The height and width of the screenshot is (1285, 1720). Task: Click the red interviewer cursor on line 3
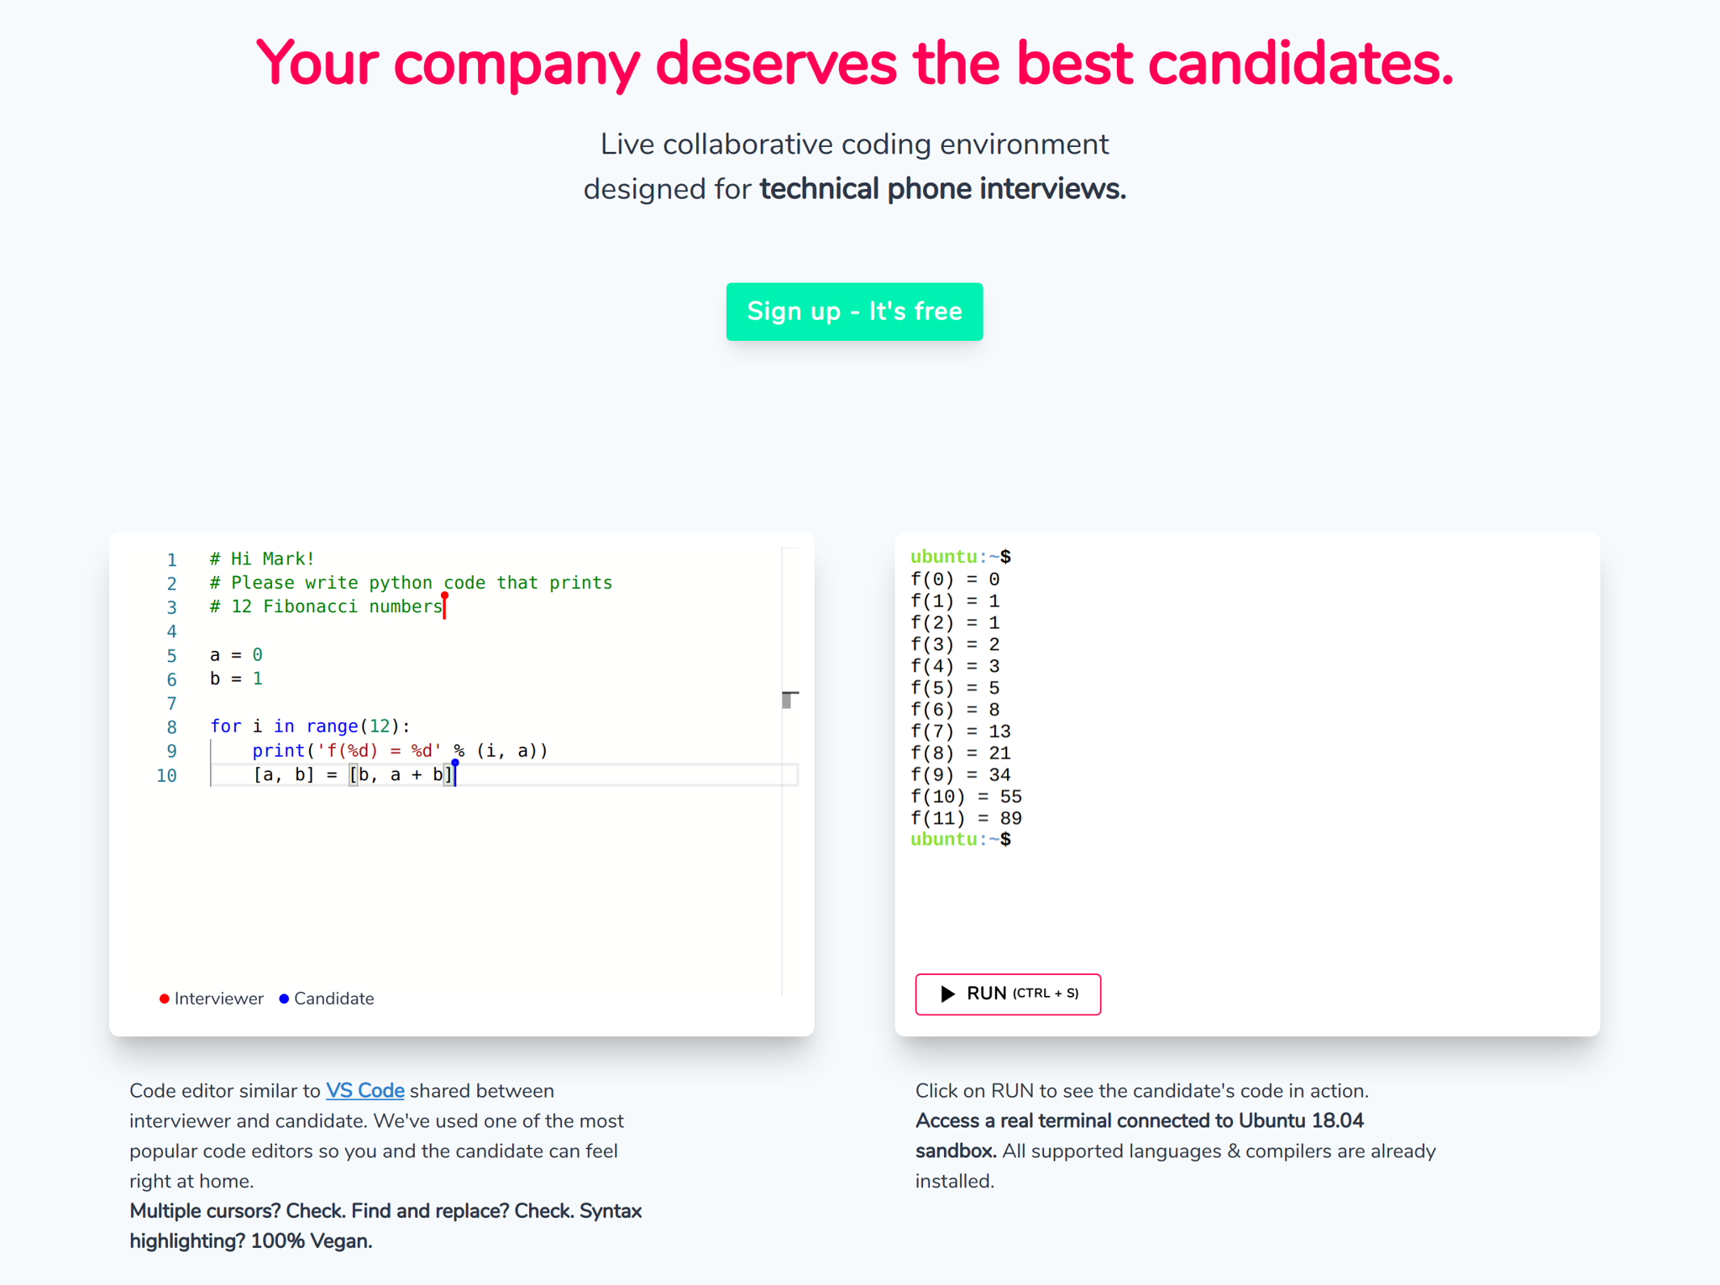tap(444, 605)
